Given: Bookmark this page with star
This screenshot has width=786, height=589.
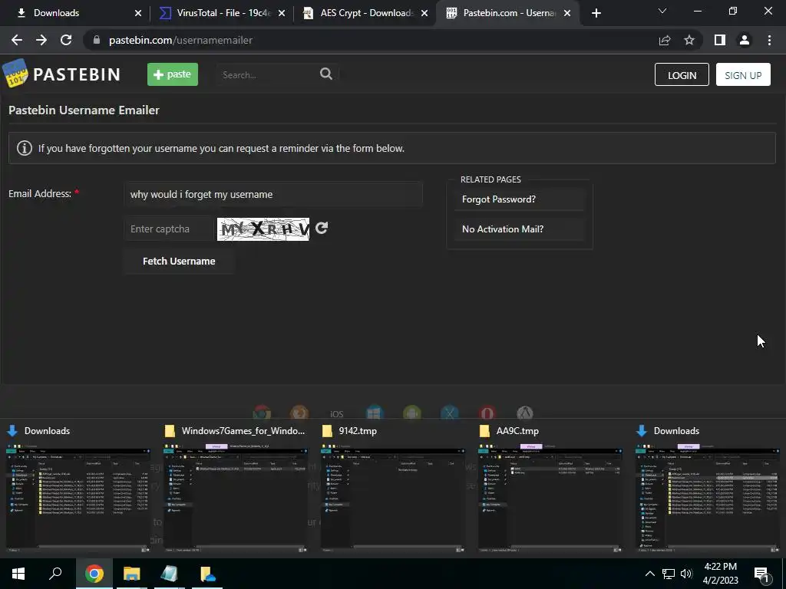Looking at the screenshot, I should click(x=689, y=40).
